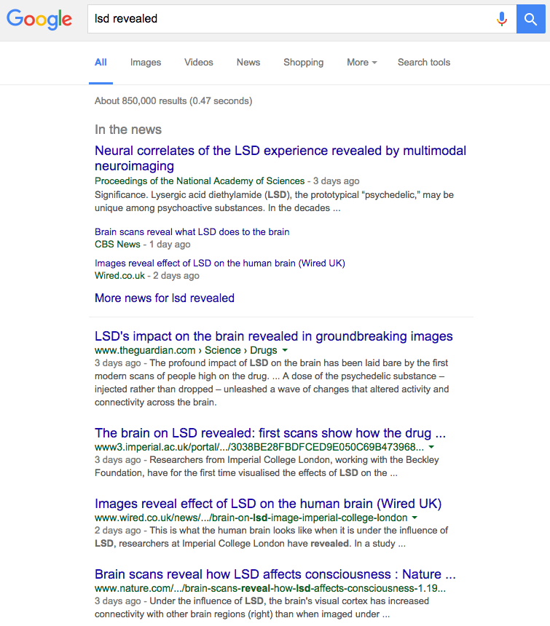Expand dropdown arrow beside imperial.ac.uk URL

coord(431,447)
